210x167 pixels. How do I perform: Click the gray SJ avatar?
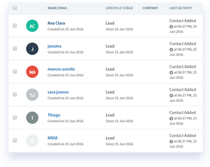point(32,95)
